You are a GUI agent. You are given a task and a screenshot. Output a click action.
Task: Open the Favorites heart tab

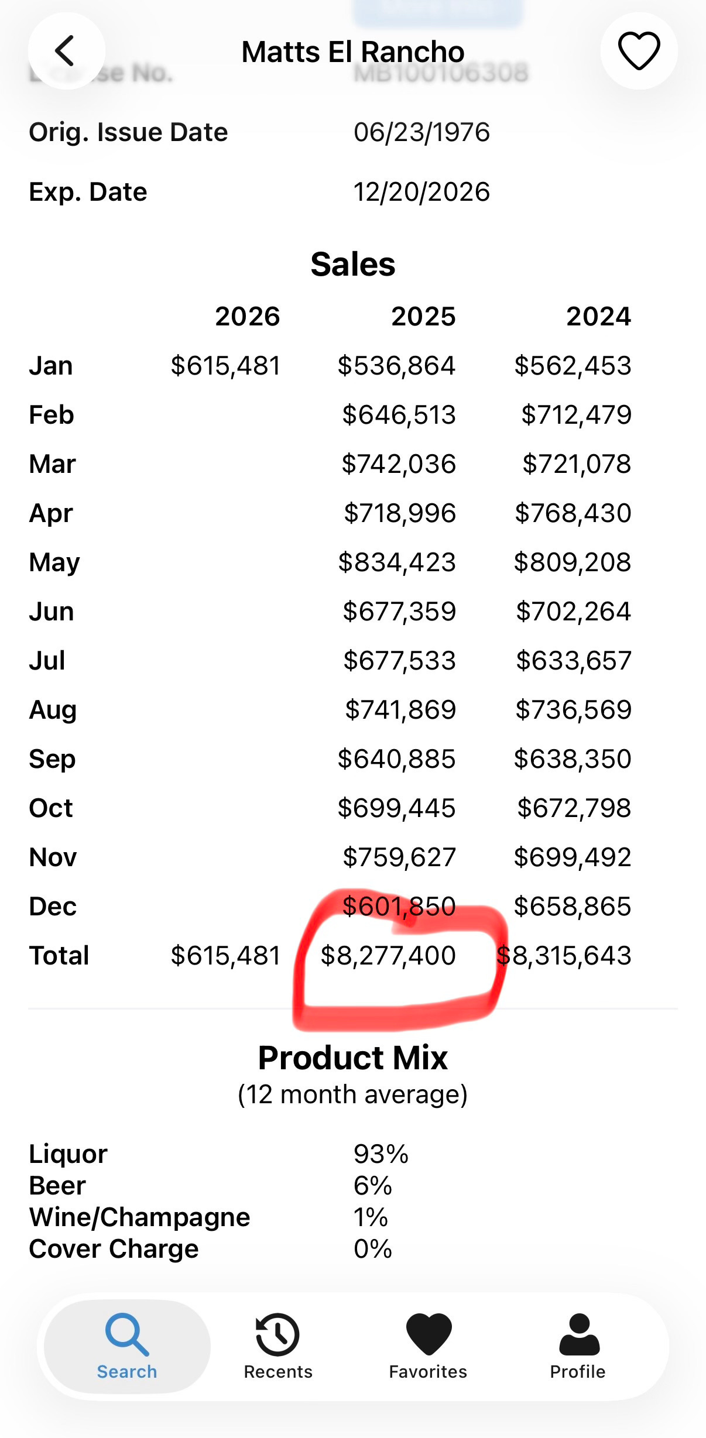[429, 1334]
